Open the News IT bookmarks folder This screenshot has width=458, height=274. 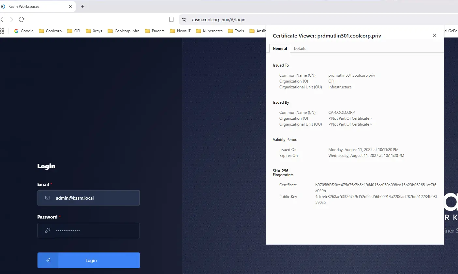click(x=180, y=31)
